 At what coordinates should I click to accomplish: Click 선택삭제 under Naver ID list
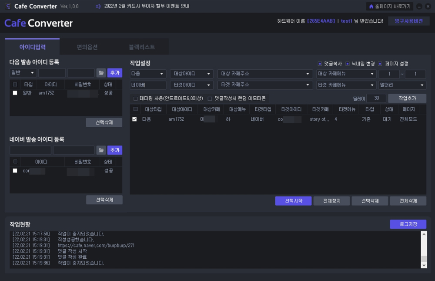click(104, 200)
